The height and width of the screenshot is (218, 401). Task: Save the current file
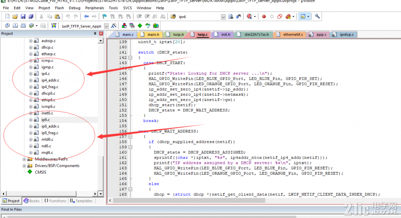(23, 17)
